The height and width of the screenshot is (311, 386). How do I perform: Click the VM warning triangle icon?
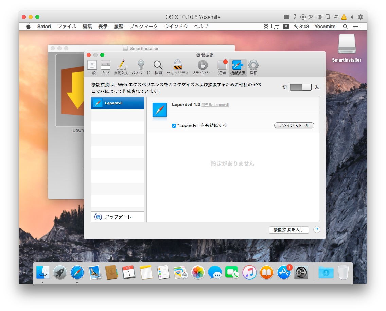click(344, 17)
